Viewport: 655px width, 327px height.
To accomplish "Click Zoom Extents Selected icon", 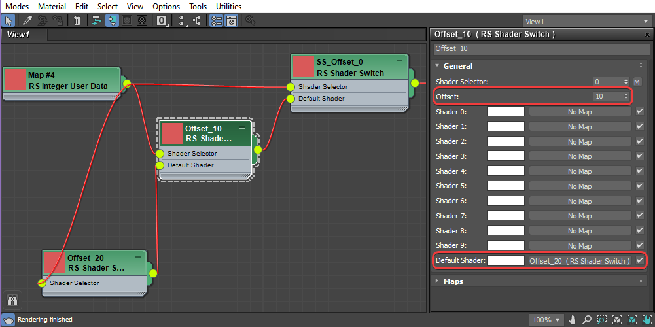I will pos(632,320).
